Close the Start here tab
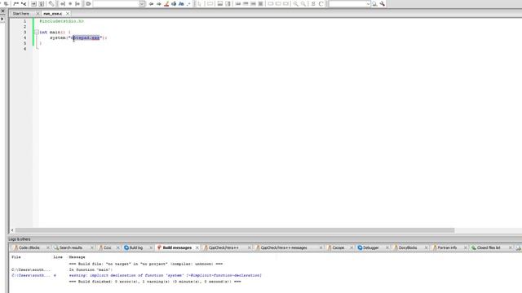This screenshot has height=293, width=522. tap(38, 14)
